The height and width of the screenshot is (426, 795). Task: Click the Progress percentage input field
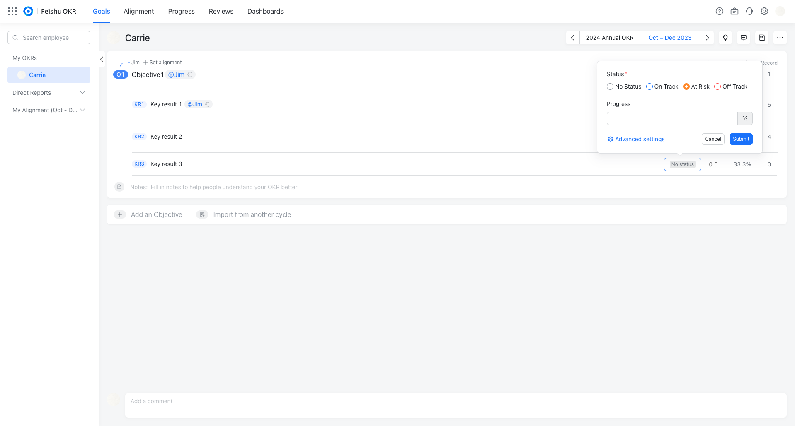point(671,118)
